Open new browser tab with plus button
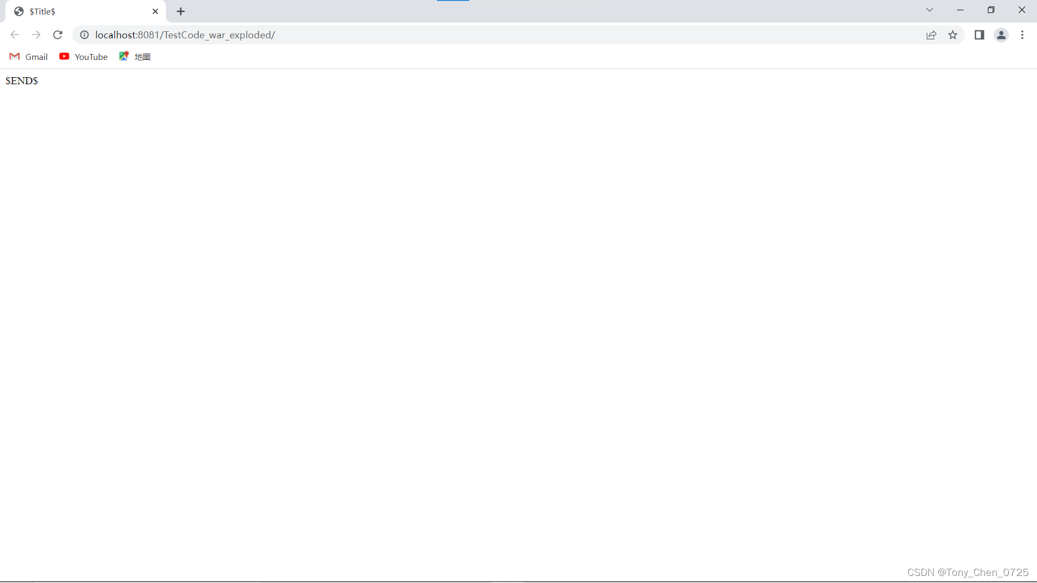Viewport: 1037px width, 583px height. pos(181,11)
